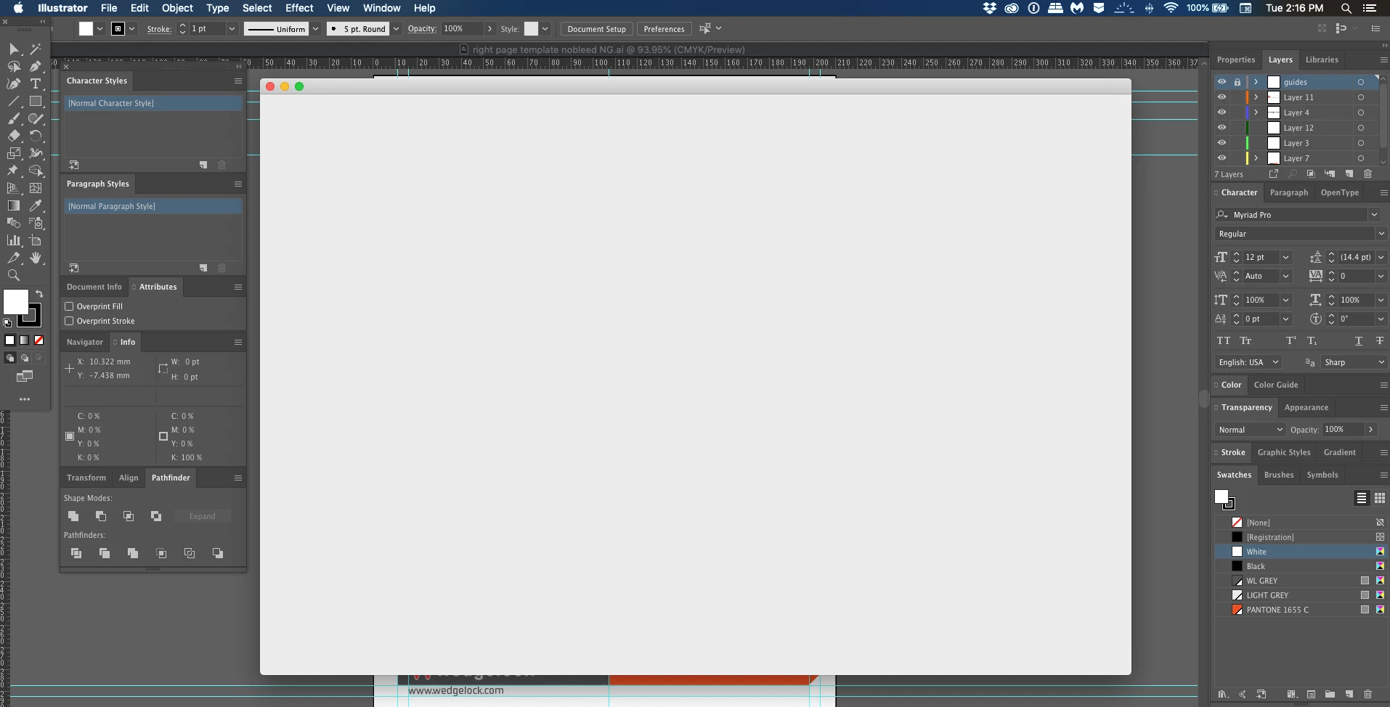Switch to the Document Info tab
The width and height of the screenshot is (1390, 707).
tap(94, 287)
